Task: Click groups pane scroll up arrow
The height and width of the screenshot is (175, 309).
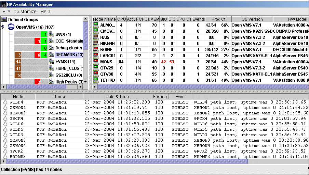Action: [x=85, y=19]
